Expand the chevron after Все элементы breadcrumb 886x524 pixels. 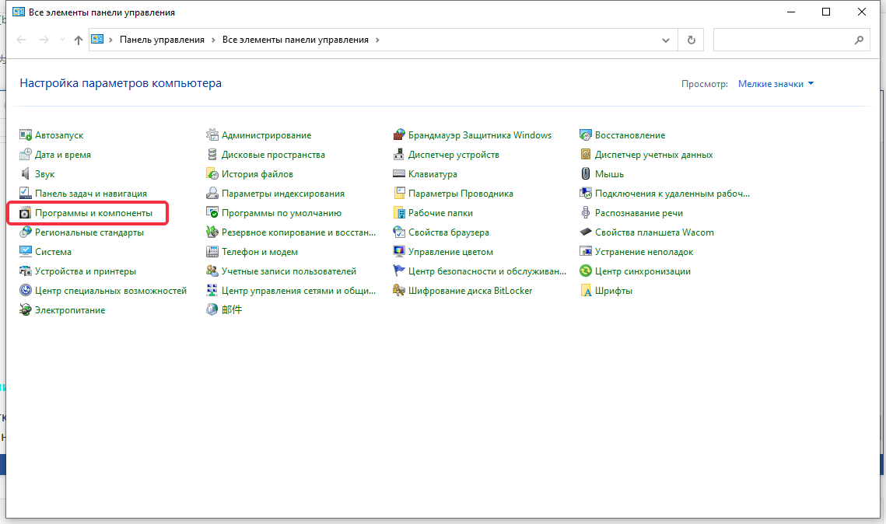pos(377,40)
